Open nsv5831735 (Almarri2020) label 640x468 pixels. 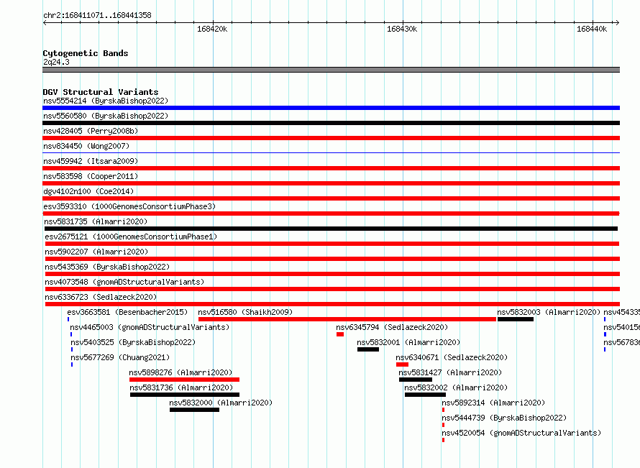[x=96, y=221]
